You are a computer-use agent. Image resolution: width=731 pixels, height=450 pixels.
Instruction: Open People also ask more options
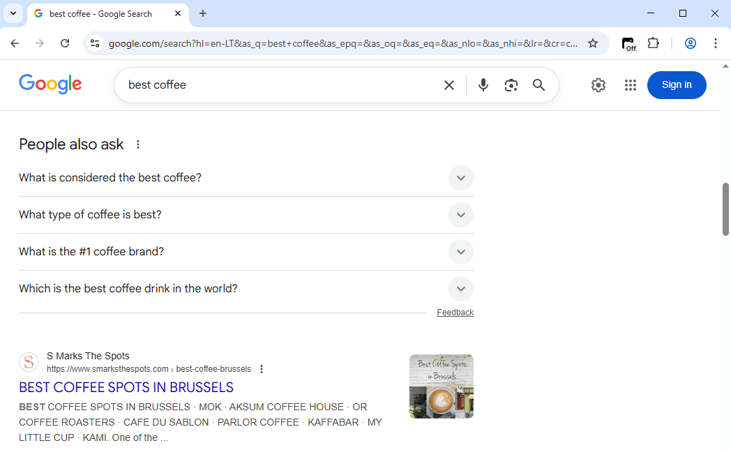(x=138, y=144)
